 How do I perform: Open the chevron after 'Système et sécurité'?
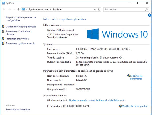(x=50, y=10)
